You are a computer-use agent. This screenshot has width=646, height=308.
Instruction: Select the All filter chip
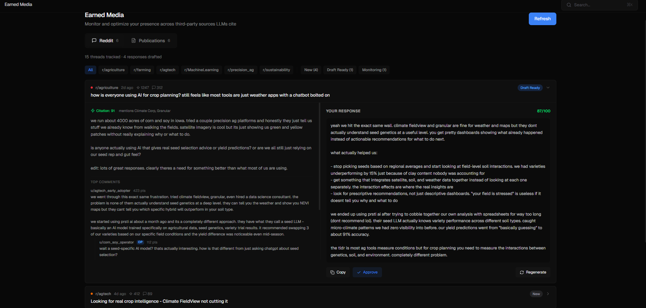click(x=90, y=70)
